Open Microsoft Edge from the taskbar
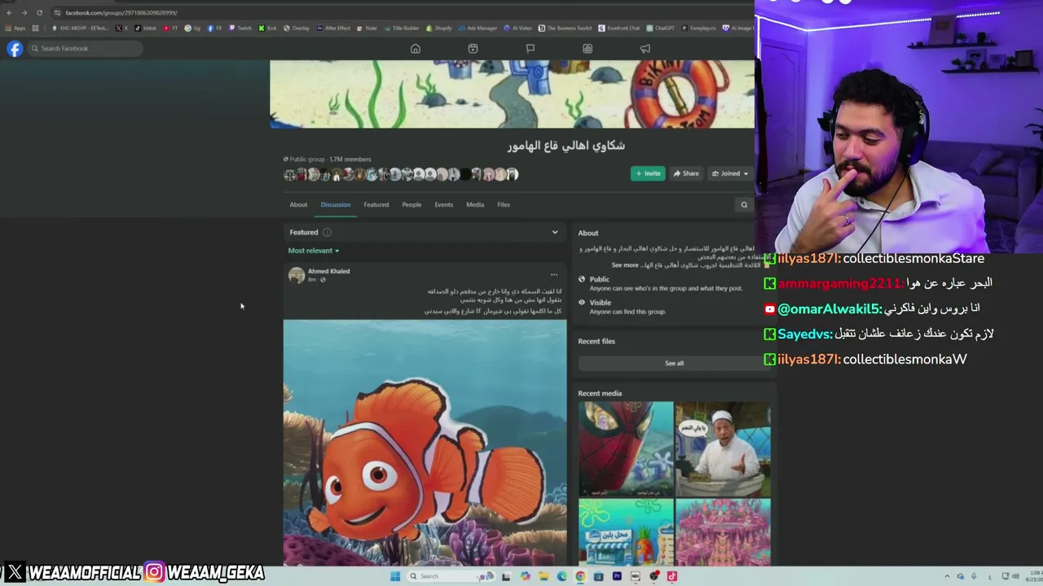Viewport: 1043px width, 586px height. pos(562,576)
